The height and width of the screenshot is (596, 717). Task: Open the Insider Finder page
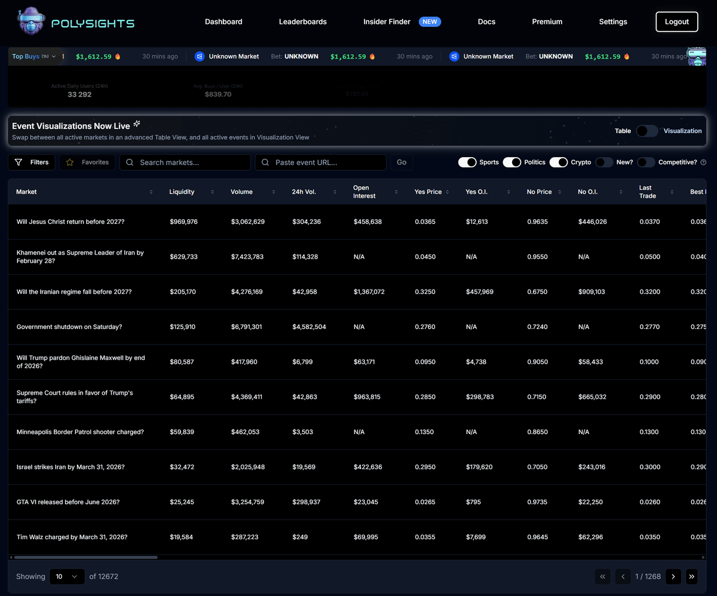(x=387, y=21)
